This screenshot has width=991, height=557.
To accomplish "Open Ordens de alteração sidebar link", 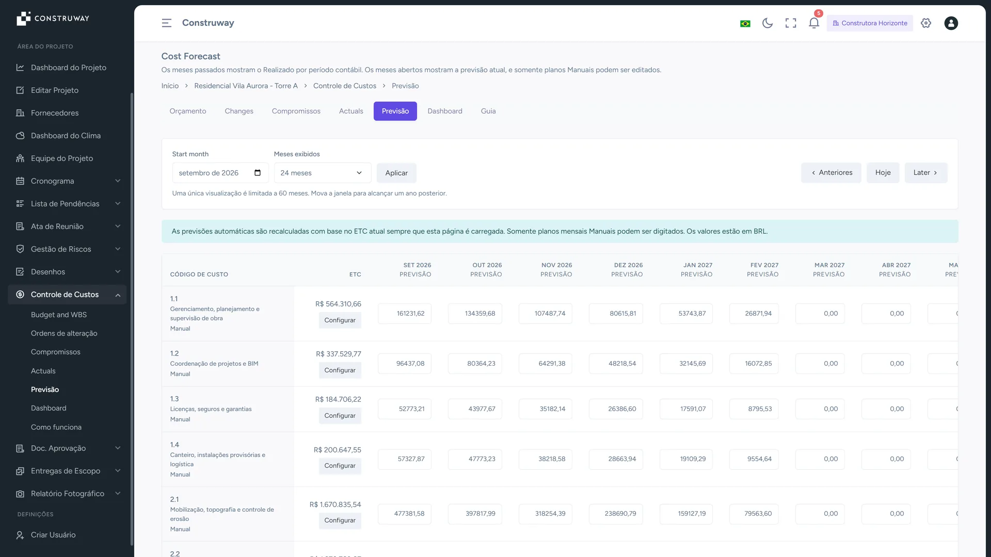I will point(64,333).
